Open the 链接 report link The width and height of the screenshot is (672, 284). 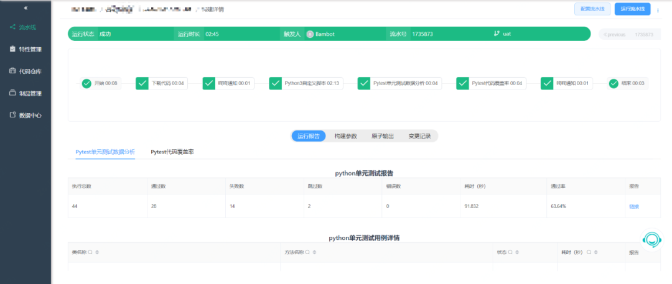634,206
